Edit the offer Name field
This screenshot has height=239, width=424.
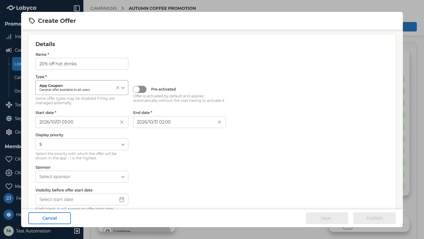point(82,64)
